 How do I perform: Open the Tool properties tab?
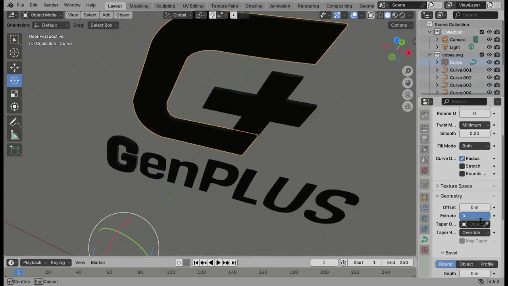pos(425,115)
